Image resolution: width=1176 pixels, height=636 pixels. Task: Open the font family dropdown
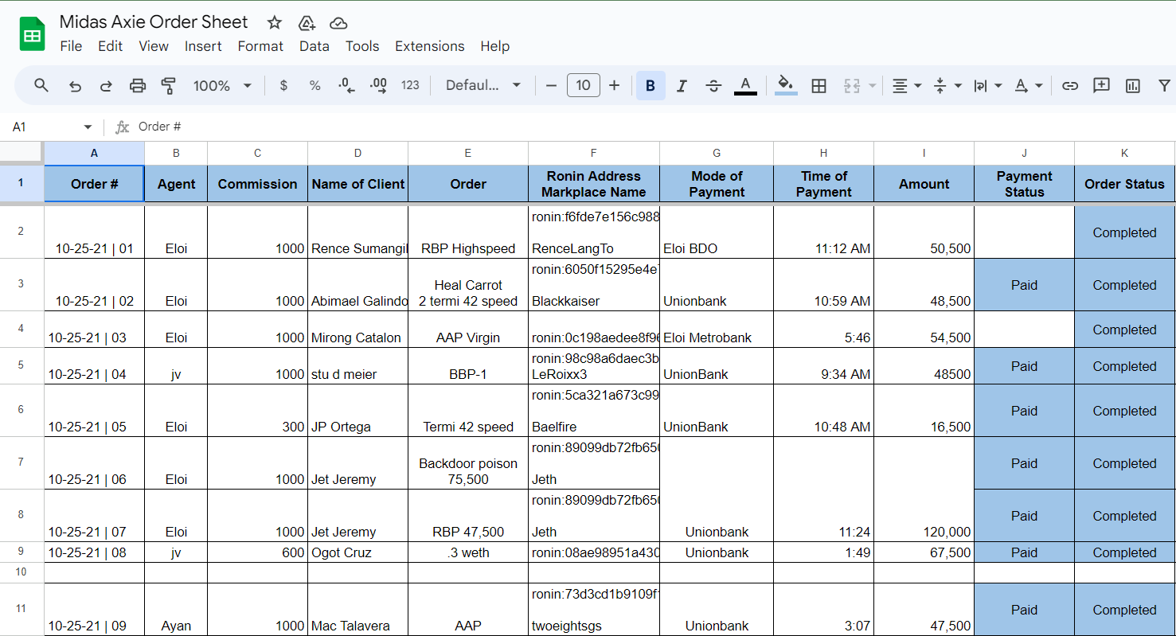click(483, 85)
